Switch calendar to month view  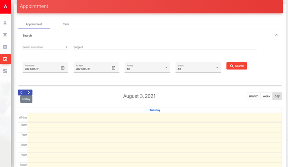(253, 96)
